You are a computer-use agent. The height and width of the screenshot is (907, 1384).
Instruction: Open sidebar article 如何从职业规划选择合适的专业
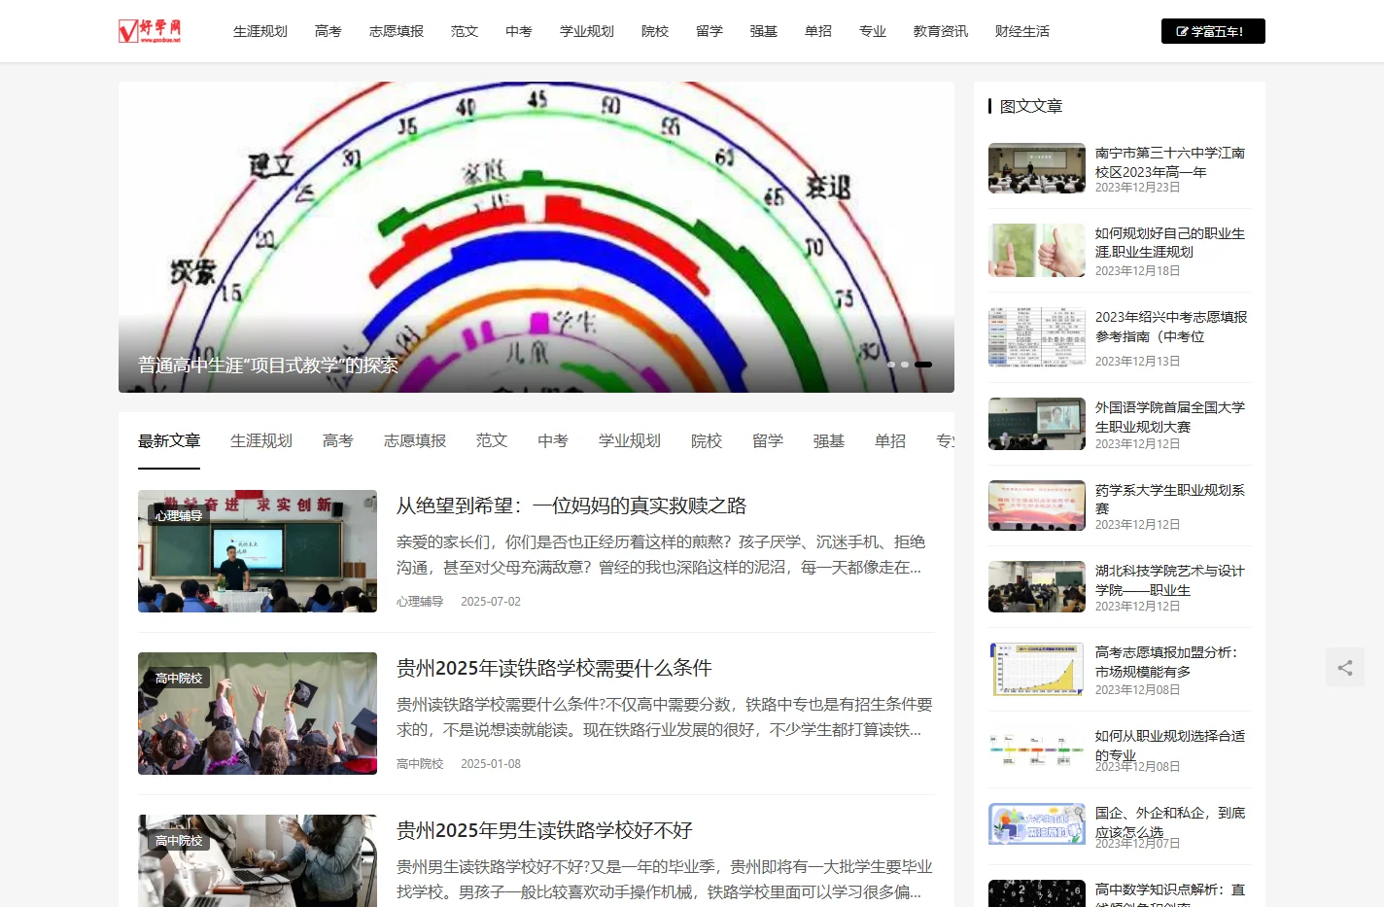(1170, 746)
